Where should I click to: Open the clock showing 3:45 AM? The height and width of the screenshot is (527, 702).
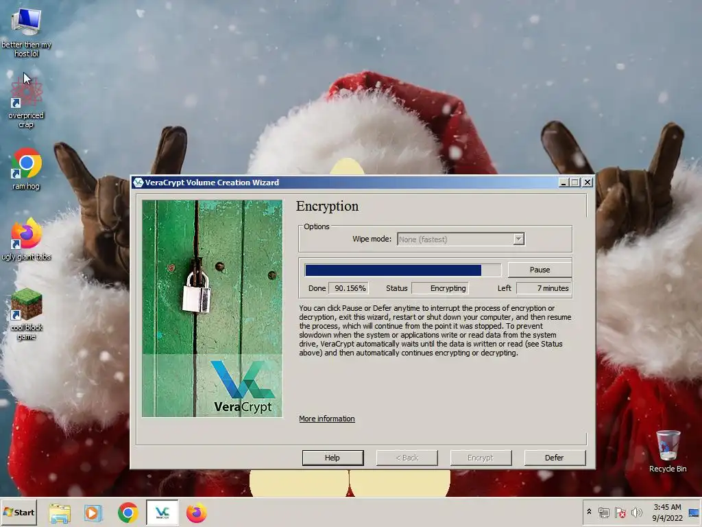pos(667,512)
